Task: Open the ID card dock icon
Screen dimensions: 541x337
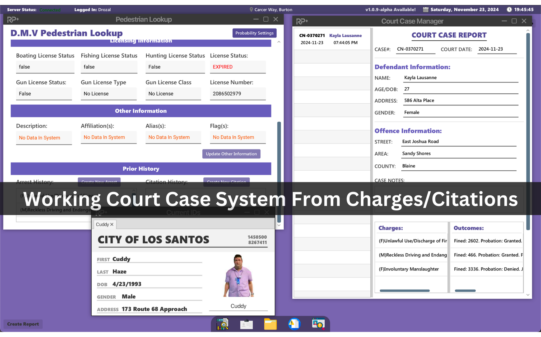Action: 246,324
